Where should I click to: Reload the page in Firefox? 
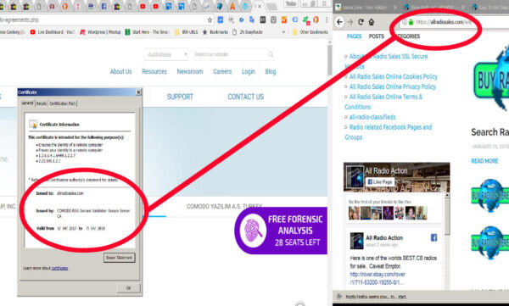tap(361, 22)
